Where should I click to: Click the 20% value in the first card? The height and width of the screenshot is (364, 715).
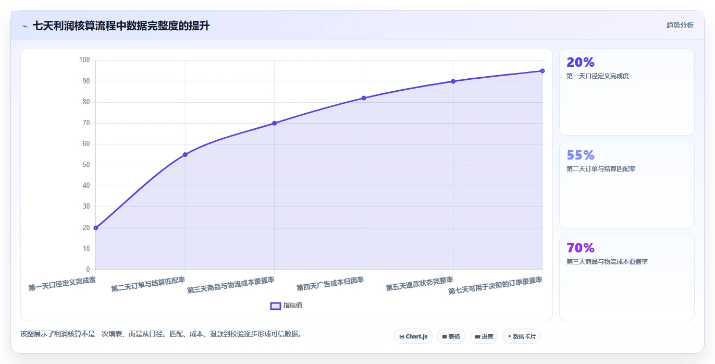click(x=581, y=62)
